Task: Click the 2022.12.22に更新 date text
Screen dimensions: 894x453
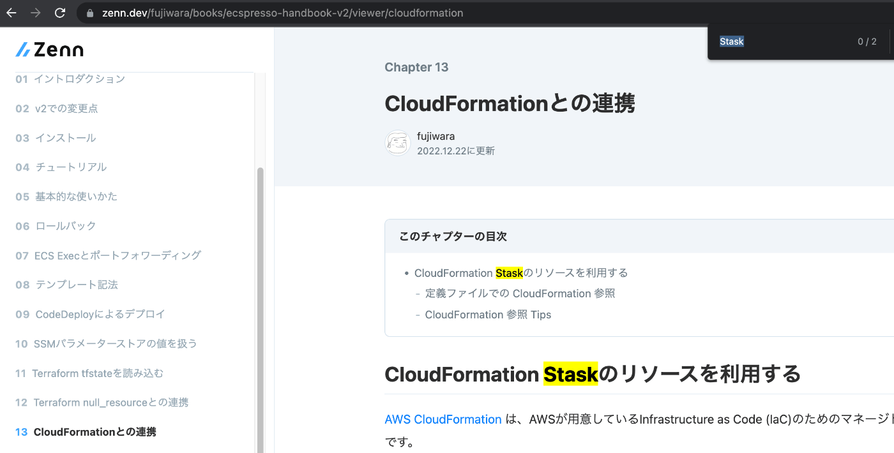Action: tap(456, 151)
